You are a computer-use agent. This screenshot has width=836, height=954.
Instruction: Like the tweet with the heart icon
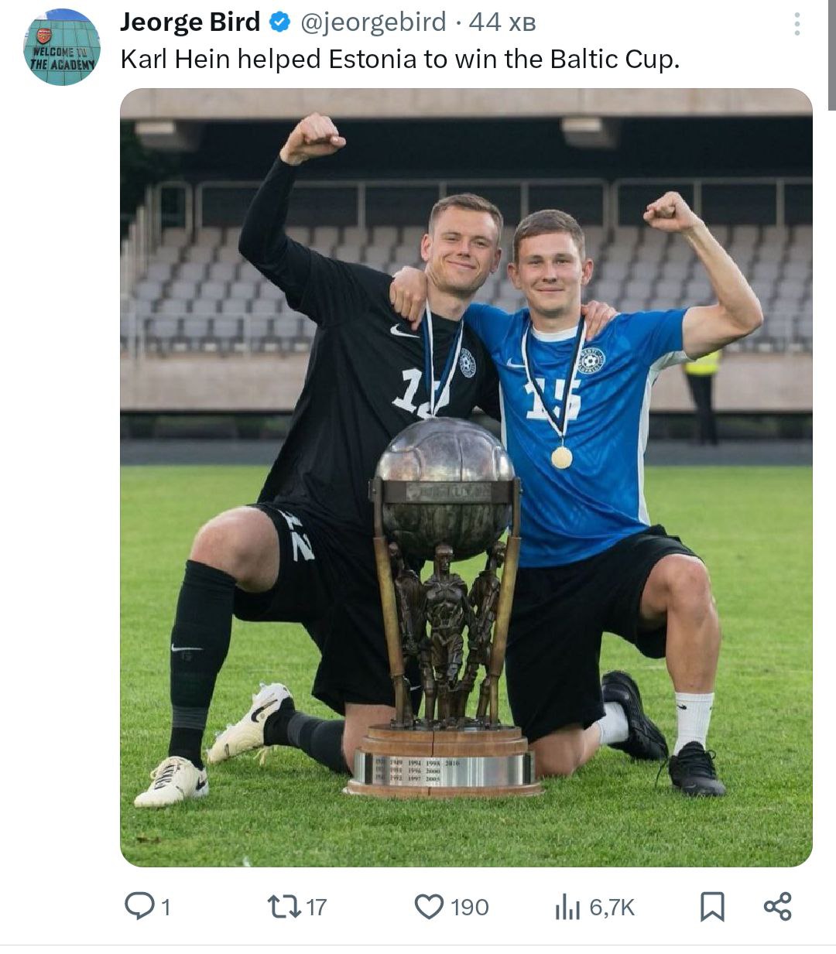430,907
